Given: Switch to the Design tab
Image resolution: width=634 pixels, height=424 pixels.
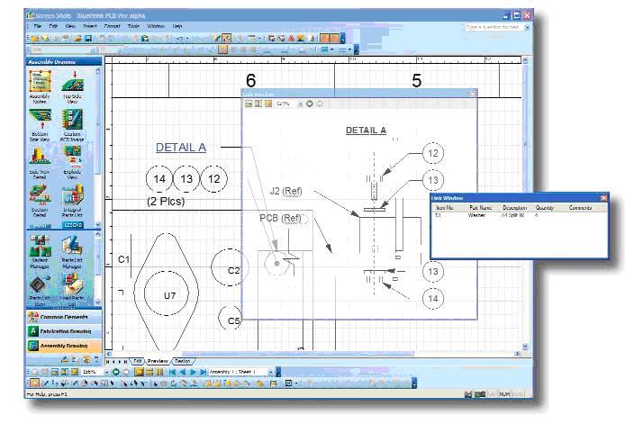Looking at the screenshot, I should (183, 361).
